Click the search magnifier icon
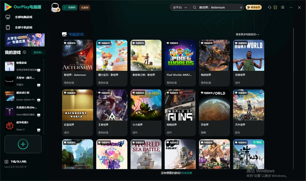Screen dimensions: 306x181 pos(194,7)
